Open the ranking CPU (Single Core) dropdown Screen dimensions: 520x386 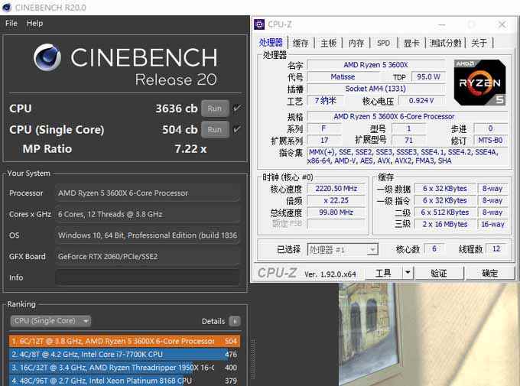[50, 321]
